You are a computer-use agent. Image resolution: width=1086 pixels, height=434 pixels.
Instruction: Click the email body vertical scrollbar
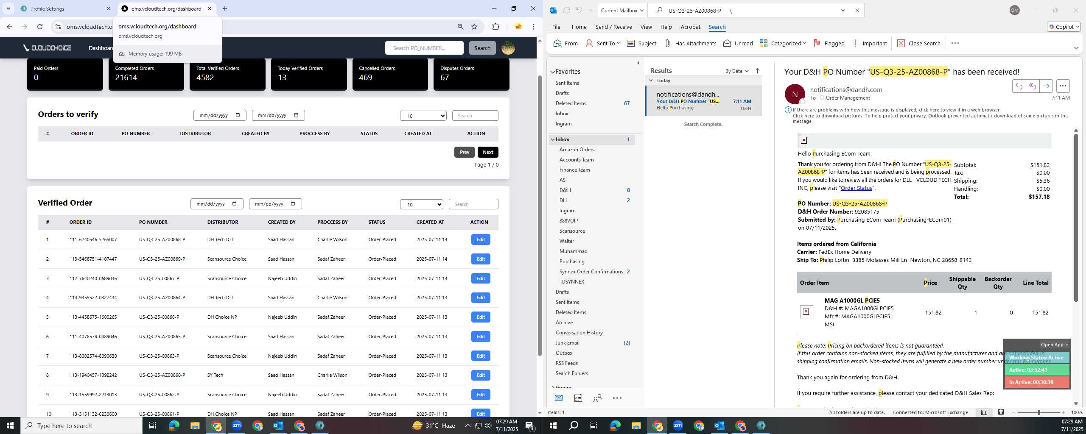point(1076,218)
